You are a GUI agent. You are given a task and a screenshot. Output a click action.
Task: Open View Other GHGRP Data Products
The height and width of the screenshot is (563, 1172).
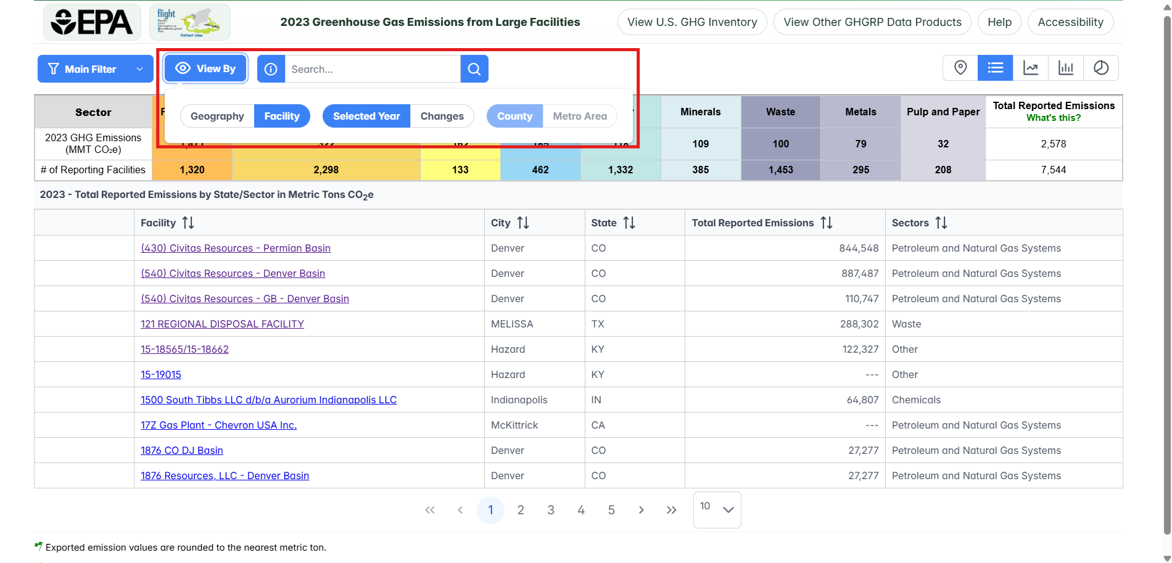click(872, 22)
